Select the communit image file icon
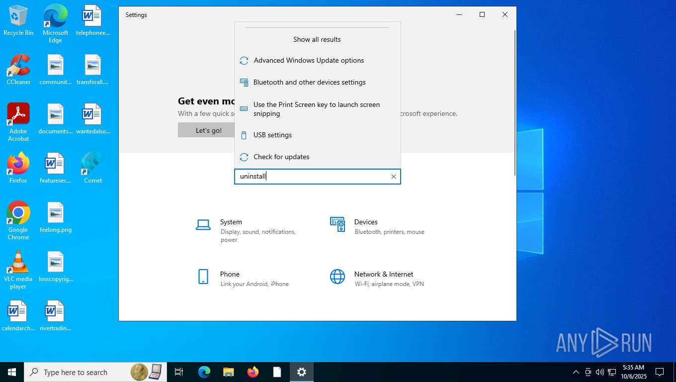This screenshot has width=676, height=382. 55,70
